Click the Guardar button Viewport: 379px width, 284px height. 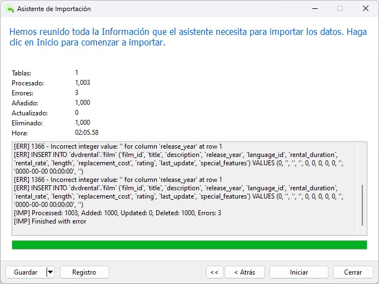pos(26,272)
